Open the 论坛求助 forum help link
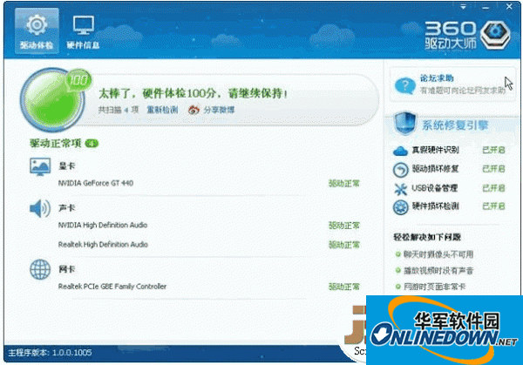 437,78
